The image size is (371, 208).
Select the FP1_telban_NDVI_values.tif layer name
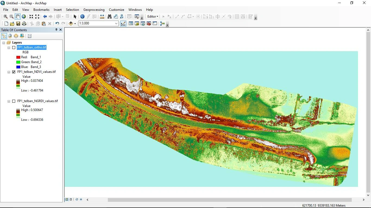36,72
